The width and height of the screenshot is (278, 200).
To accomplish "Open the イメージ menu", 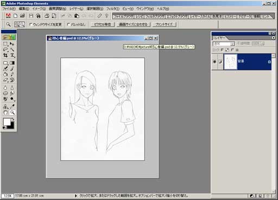I will point(39,9).
